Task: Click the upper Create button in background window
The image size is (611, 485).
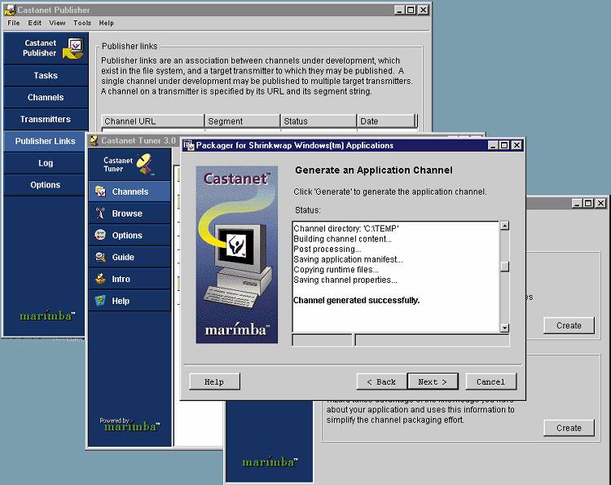Action: [x=569, y=325]
